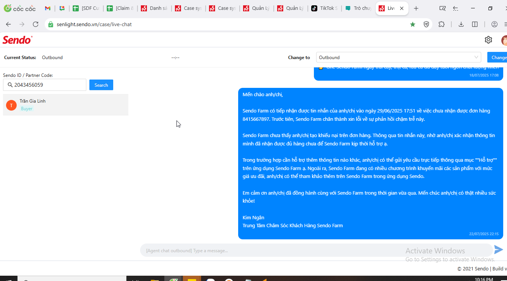View site security lock info
The width and height of the screenshot is (507, 281).
pyautogui.click(x=51, y=24)
